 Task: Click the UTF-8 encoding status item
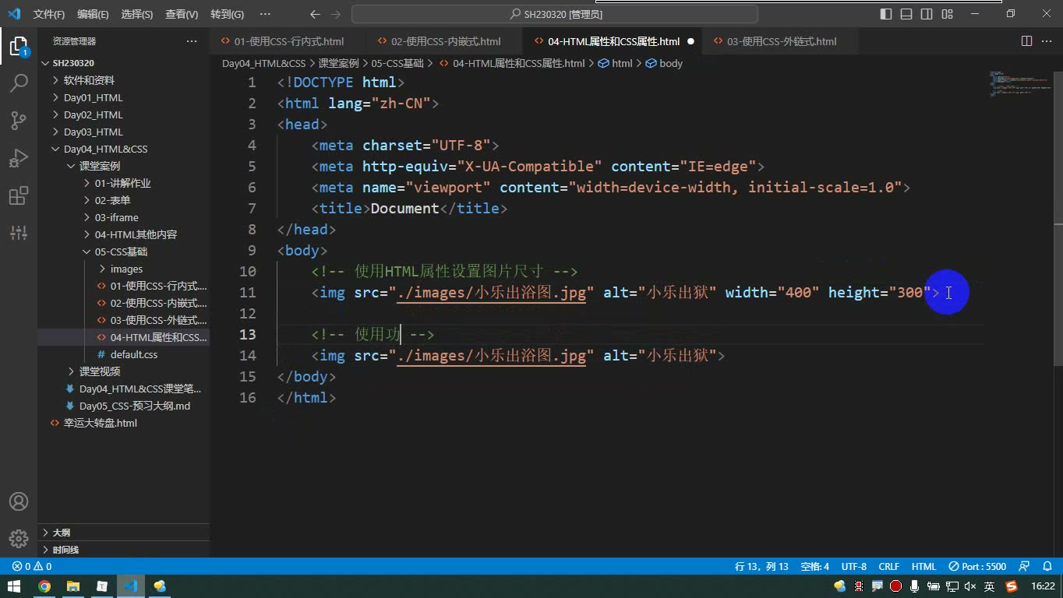[854, 567]
